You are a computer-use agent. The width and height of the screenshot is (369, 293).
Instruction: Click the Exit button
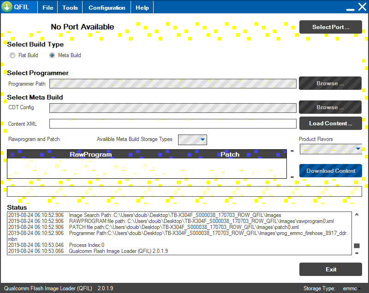[x=330, y=269]
